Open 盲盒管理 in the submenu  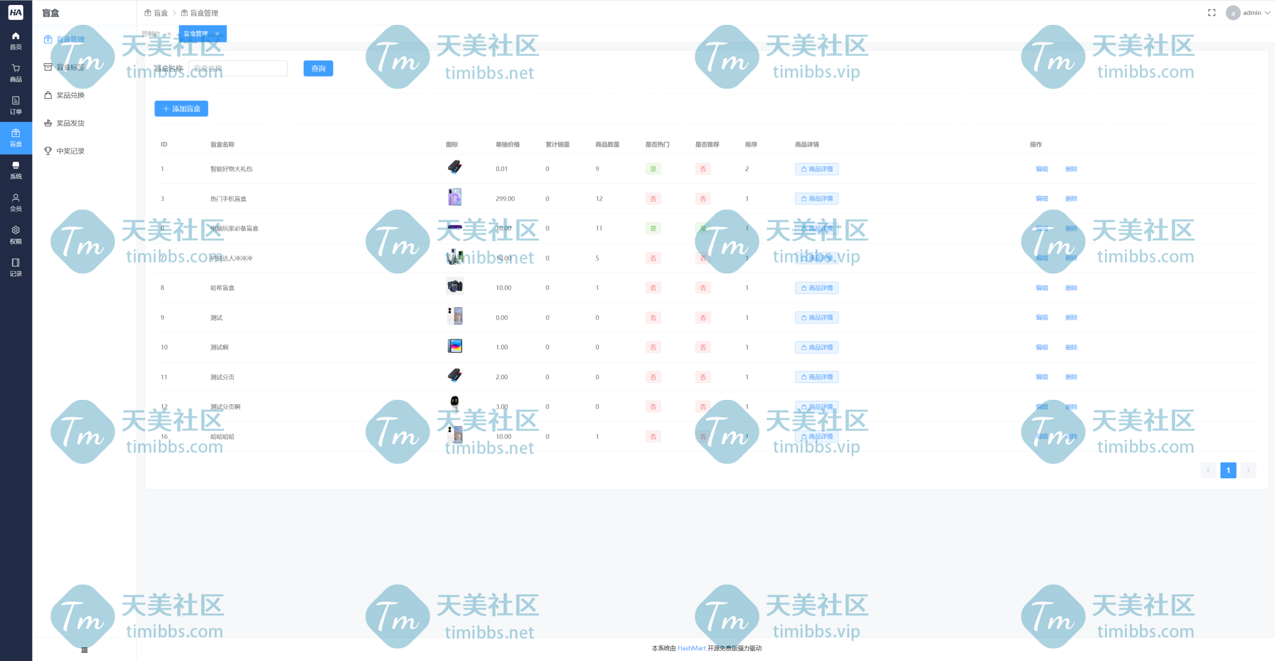click(x=70, y=39)
